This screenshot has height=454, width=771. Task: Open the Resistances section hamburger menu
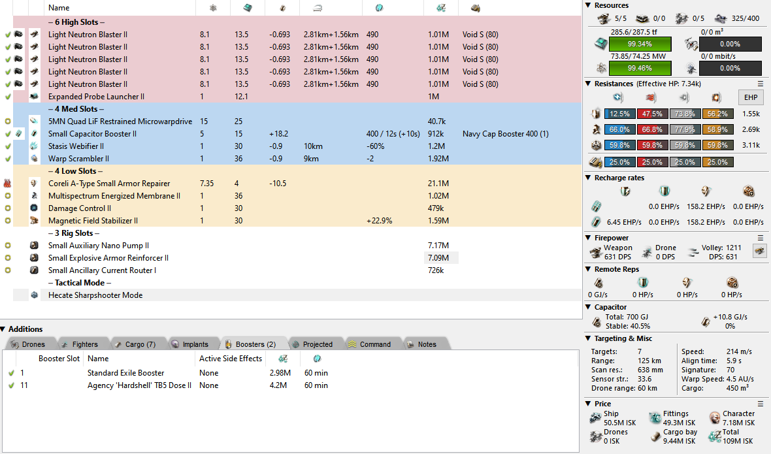(761, 84)
